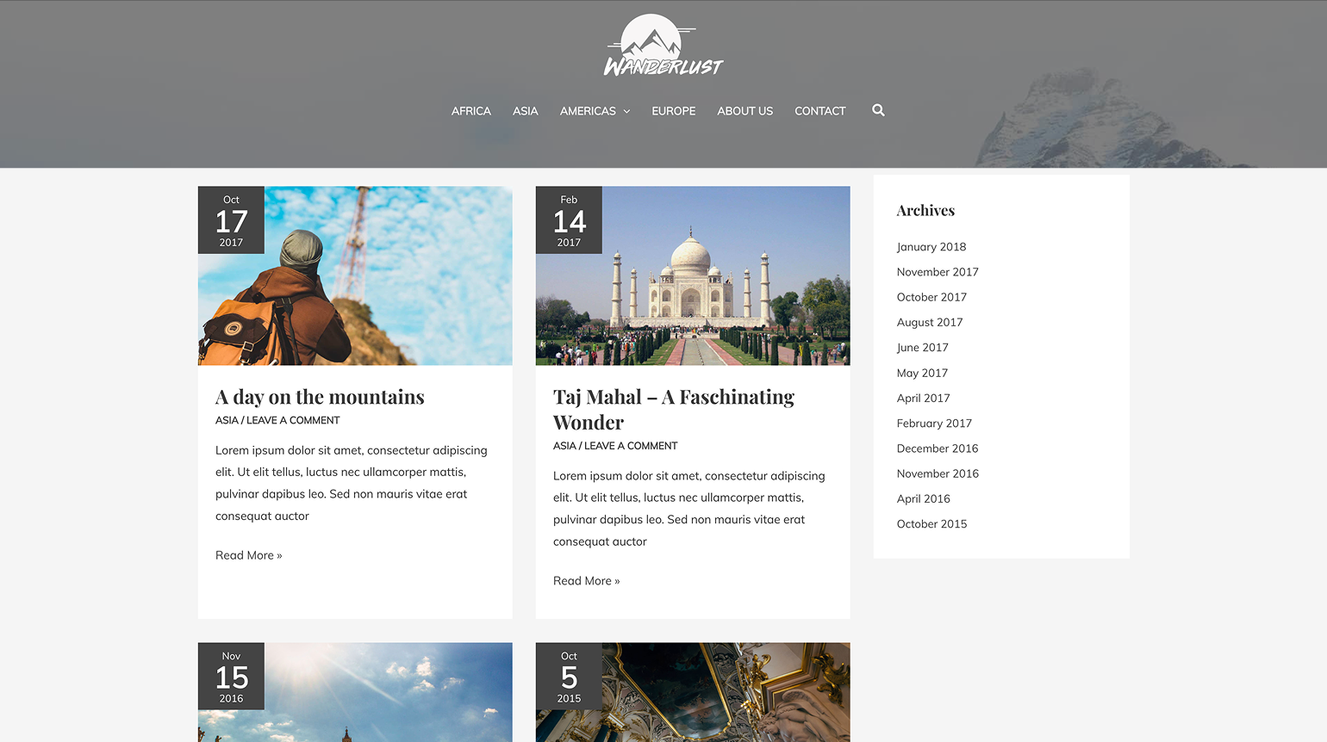
Task: View the October 2017 archive
Action: [931, 297]
